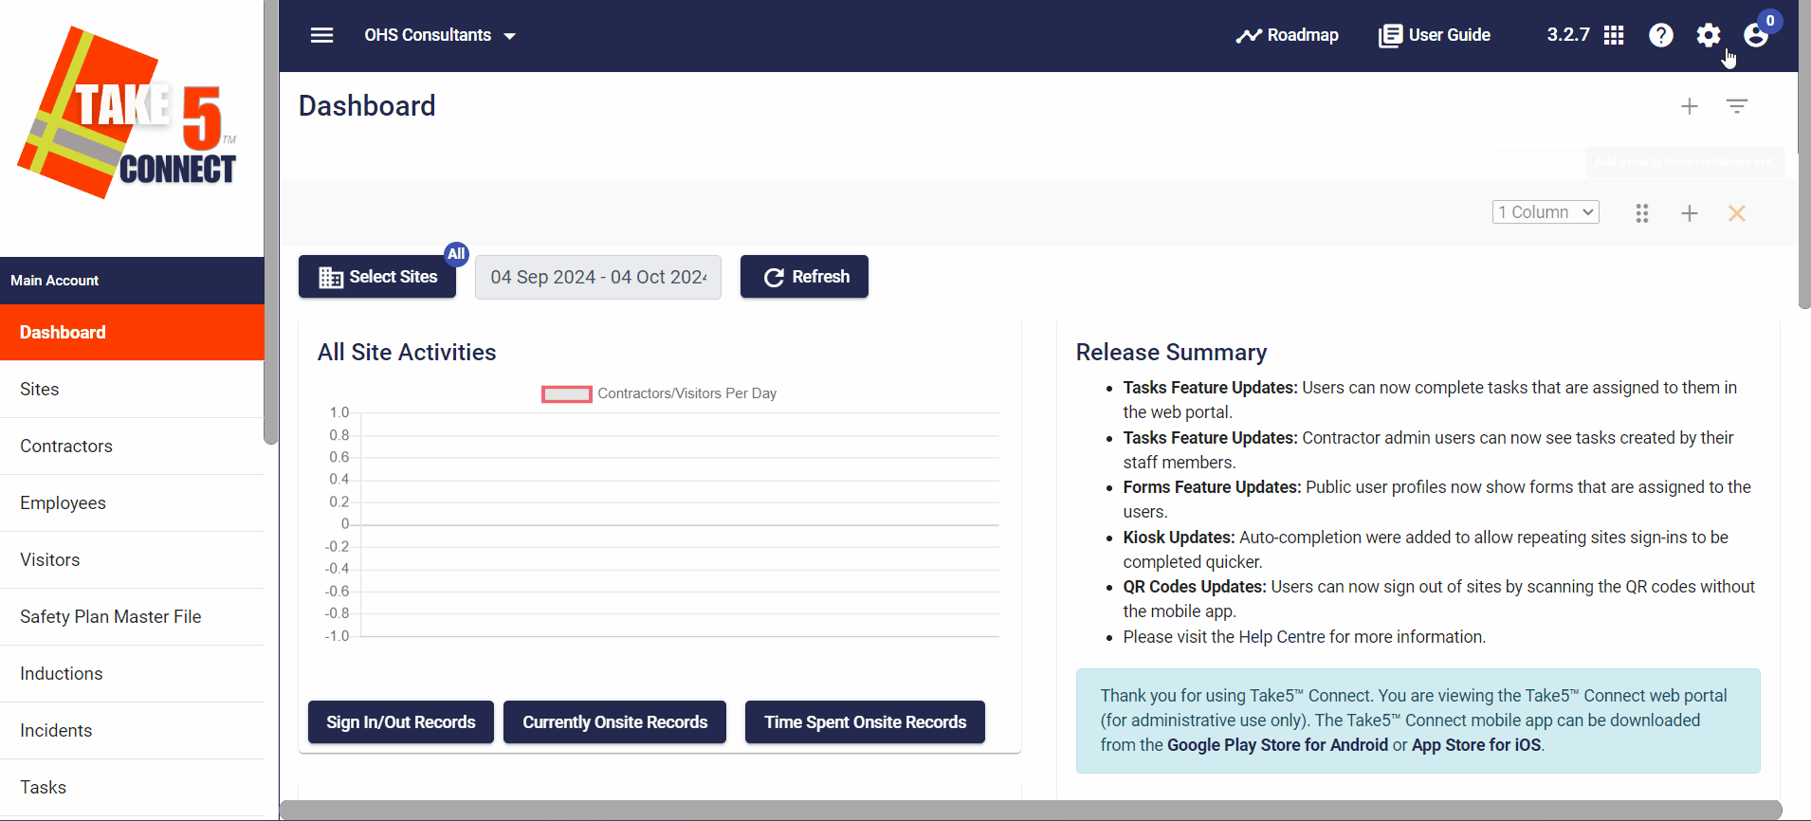The width and height of the screenshot is (1811, 821).
Task: Open the 1 Column layout dropdown
Action: click(1545, 212)
